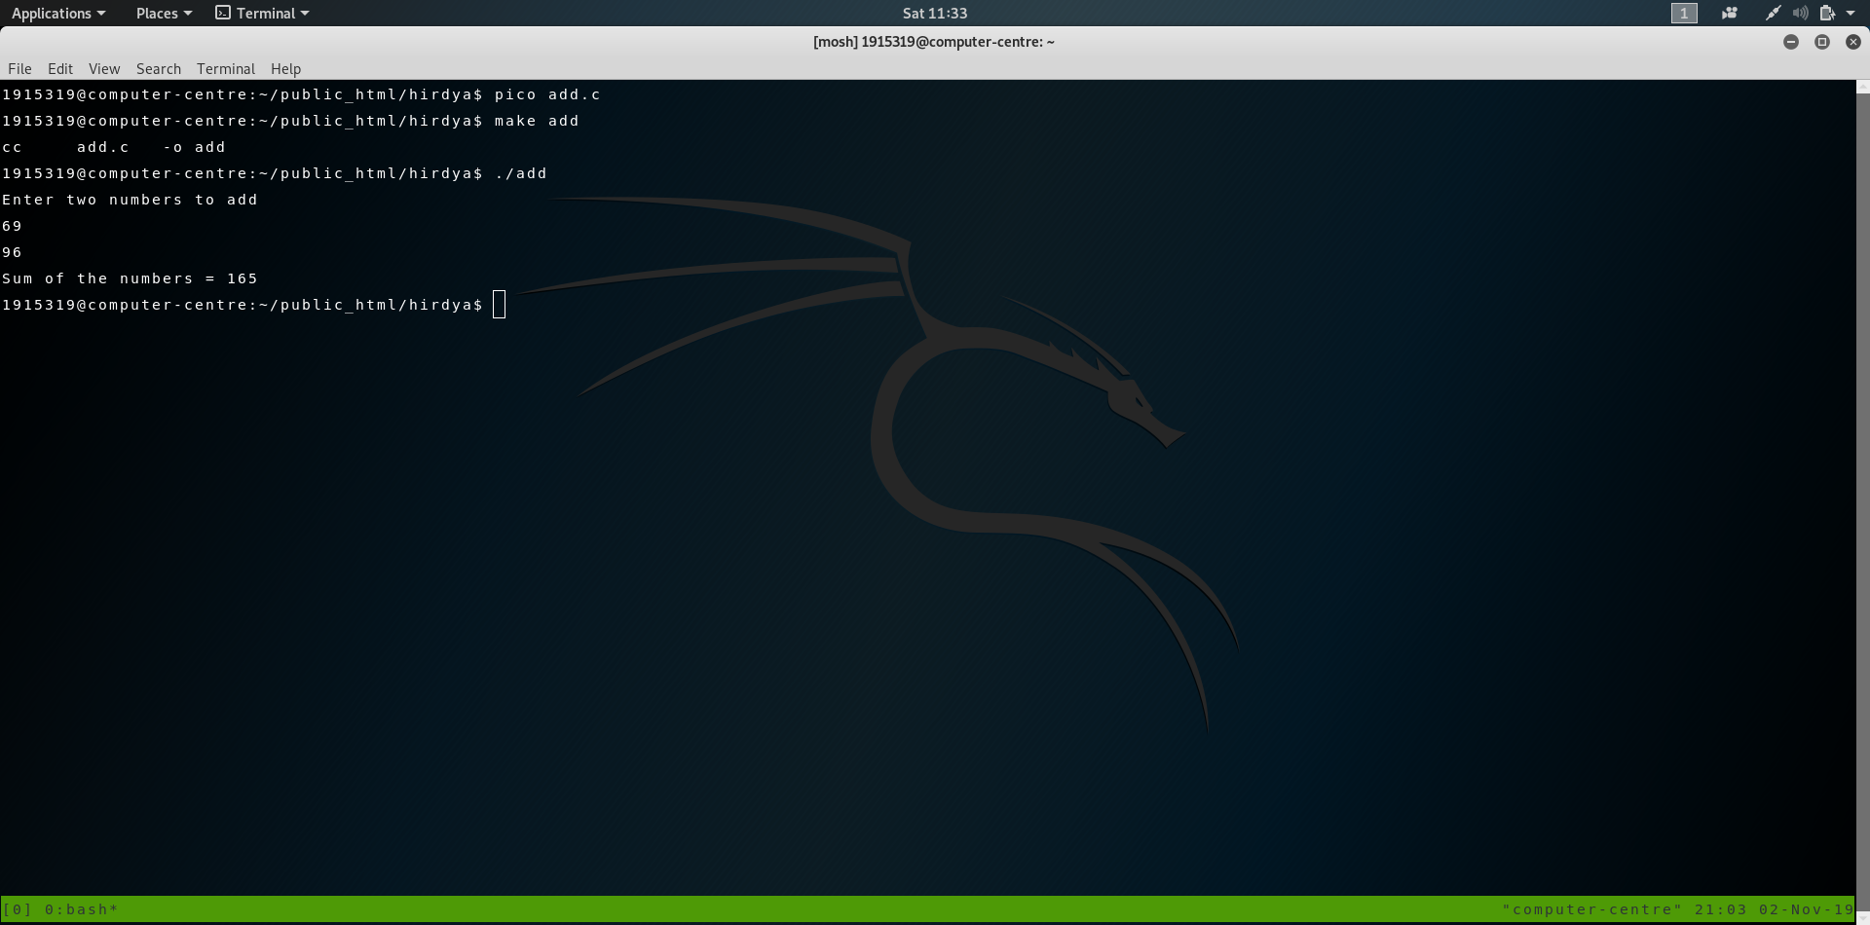The image size is (1870, 925).
Task: Click the tmux status time '21:03'
Action: click(x=1721, y=909)
